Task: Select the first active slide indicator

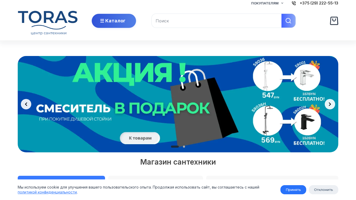Action: point(175,147)
